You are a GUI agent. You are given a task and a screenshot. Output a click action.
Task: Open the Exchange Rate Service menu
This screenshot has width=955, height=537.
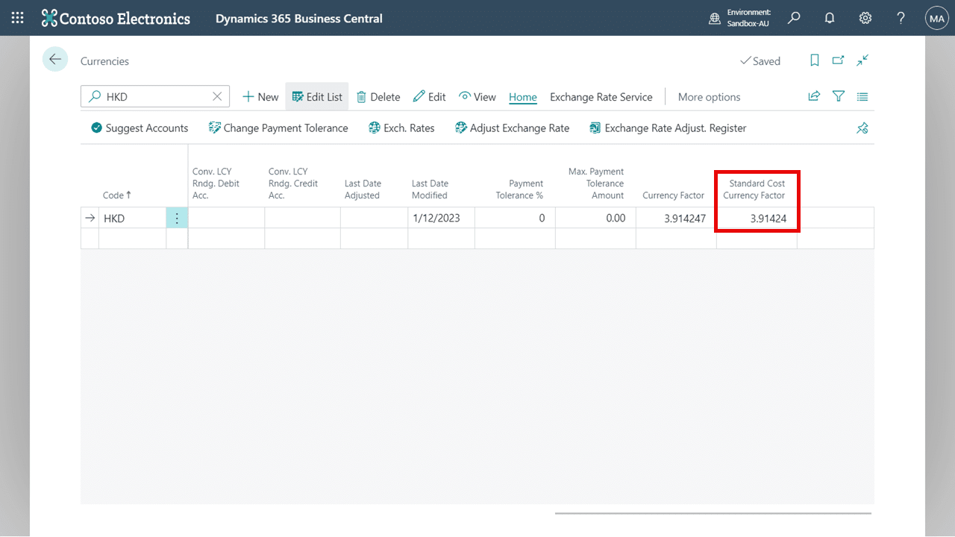coord(601,97)
